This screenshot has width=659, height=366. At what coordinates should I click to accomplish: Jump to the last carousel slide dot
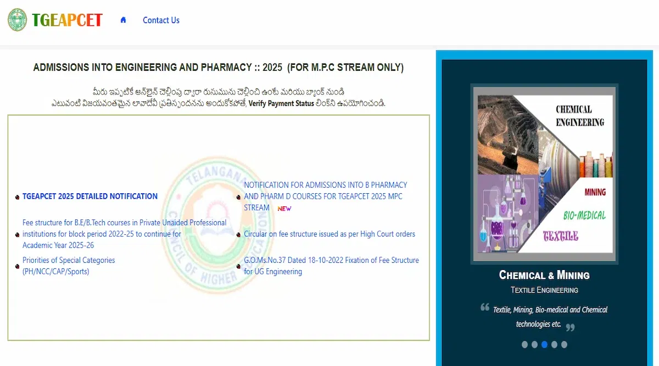564,345
